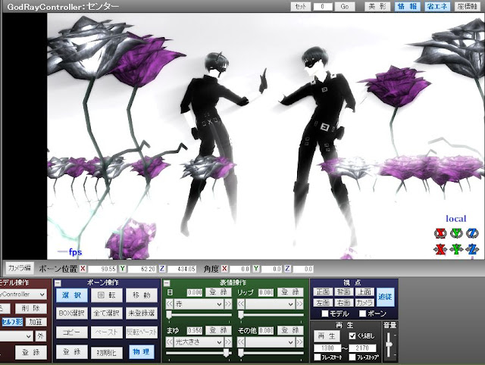Click the 再生 play button
The width and height of the screenshot is (485, 365).
click(327, 336)
